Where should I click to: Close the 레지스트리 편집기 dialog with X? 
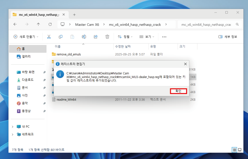(185, 64)
